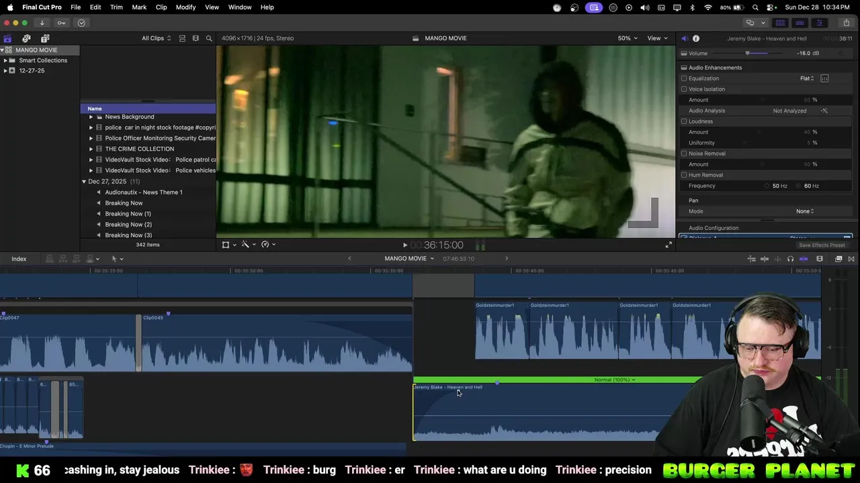Open the Flat equalization preset dropdown
Screen dimensions: 860x483
point(807,78)
